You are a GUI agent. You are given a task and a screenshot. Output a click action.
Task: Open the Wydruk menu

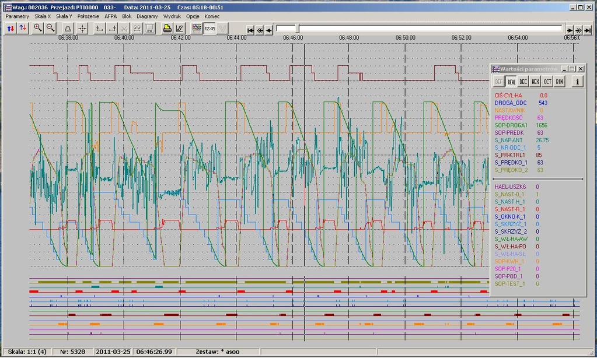[x=172, y=16]
